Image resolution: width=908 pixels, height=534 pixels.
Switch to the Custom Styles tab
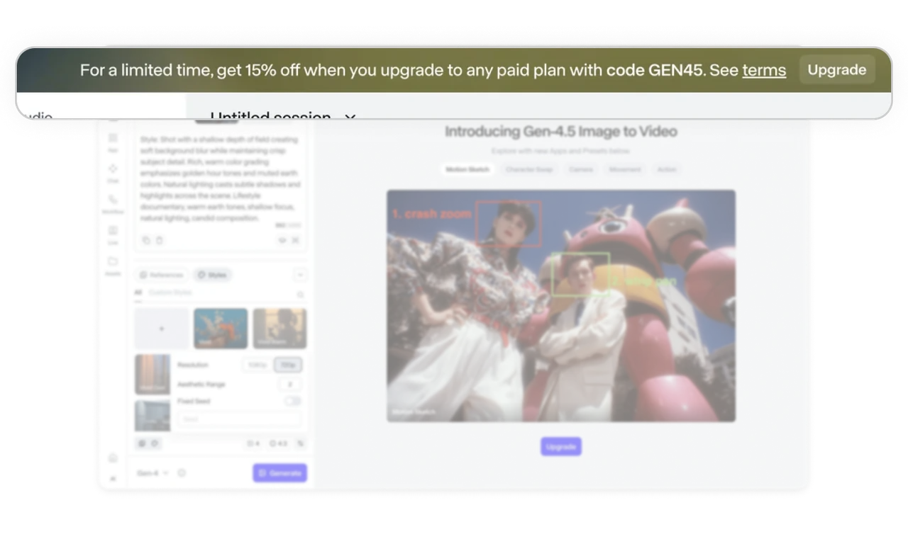[x=170, y=292]
